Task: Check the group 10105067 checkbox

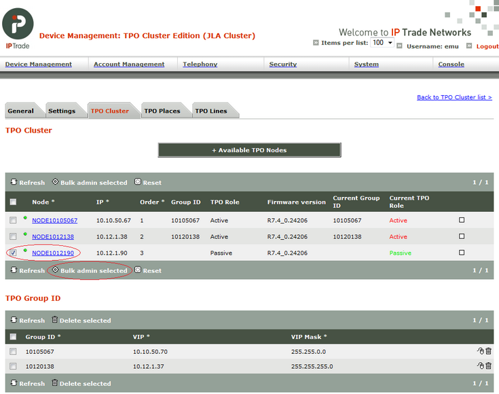Action: click(x=13, y=351)
